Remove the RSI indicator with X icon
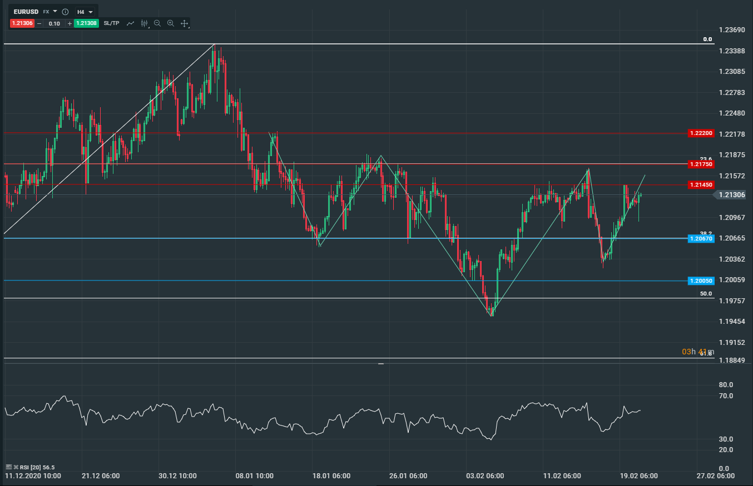Viewport: 753px width, 486px height. (16, 467)
